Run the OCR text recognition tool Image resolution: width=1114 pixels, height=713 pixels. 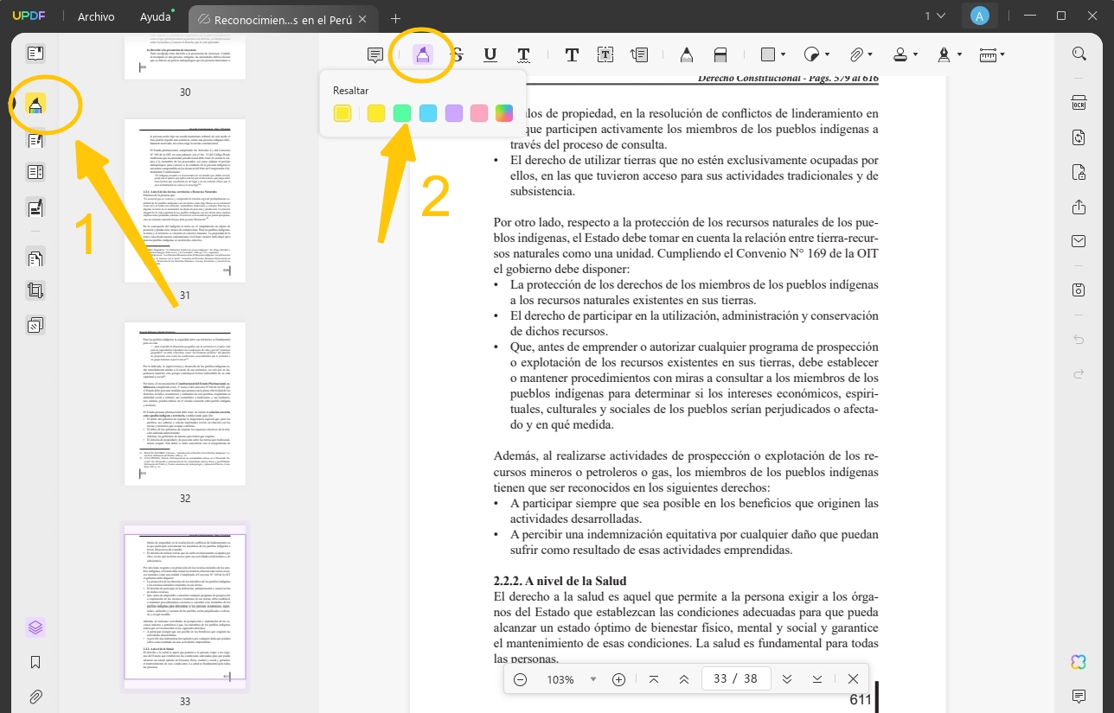[x=1079, y=103]
